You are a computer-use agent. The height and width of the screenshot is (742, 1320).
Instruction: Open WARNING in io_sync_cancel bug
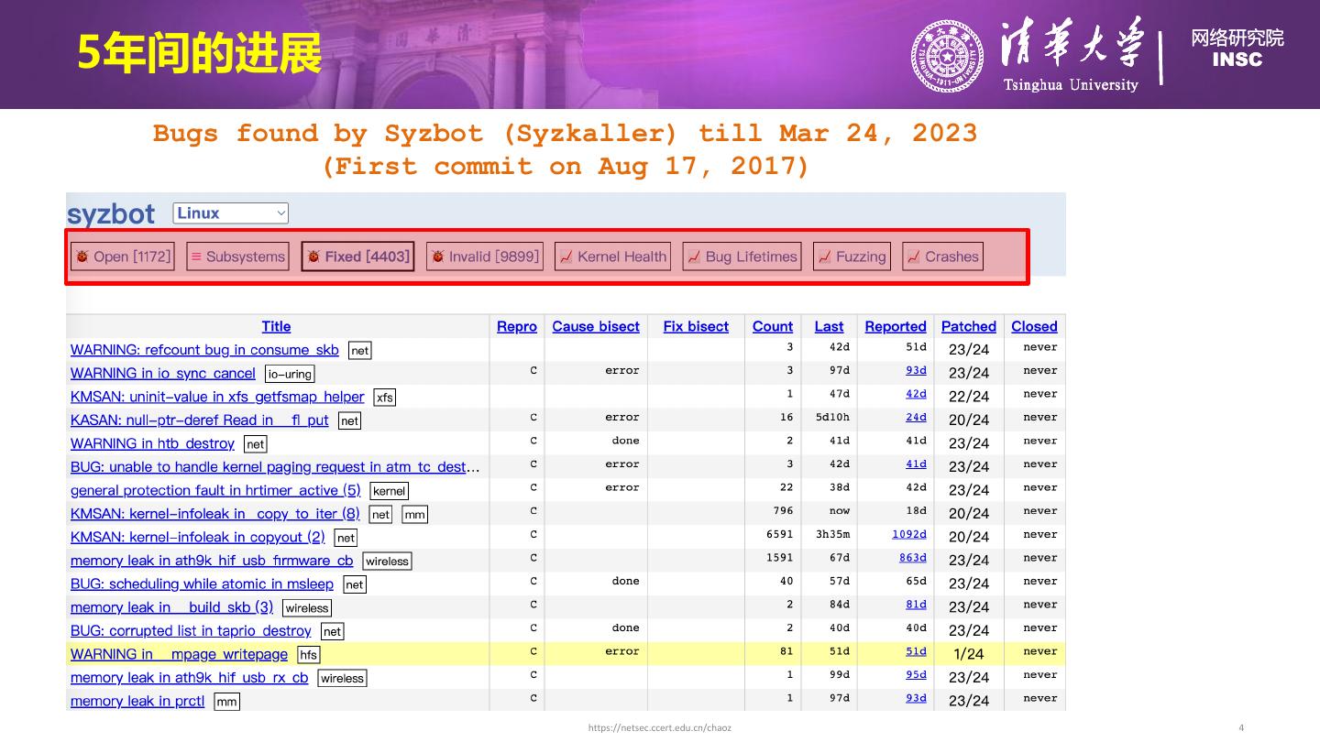163,374
